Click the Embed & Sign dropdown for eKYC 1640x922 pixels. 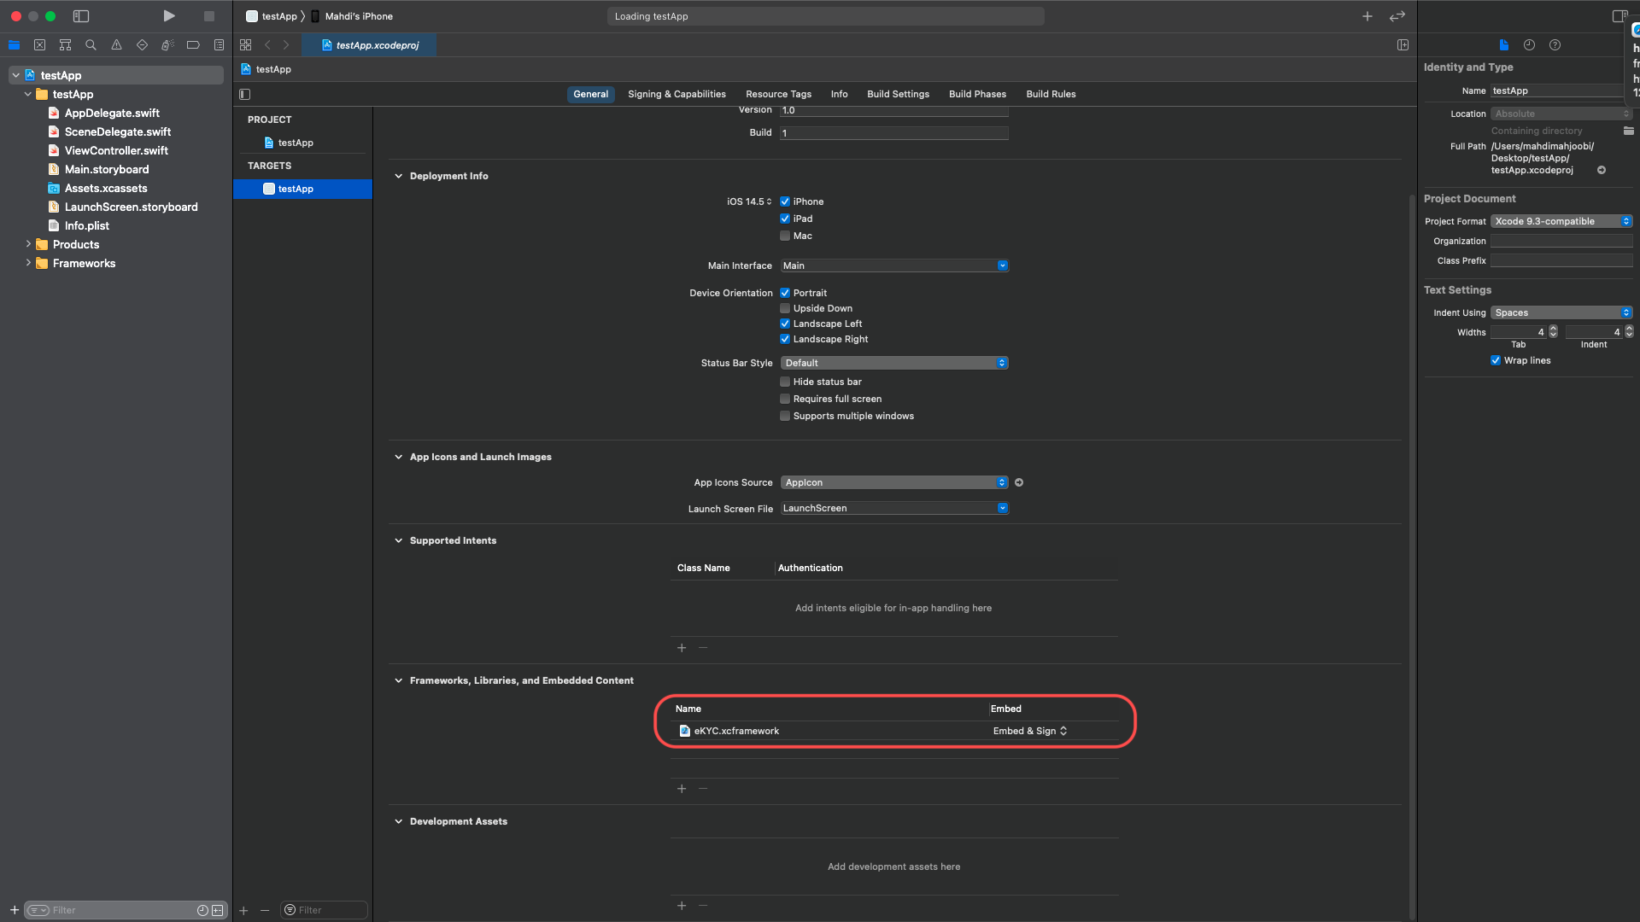1028,731
